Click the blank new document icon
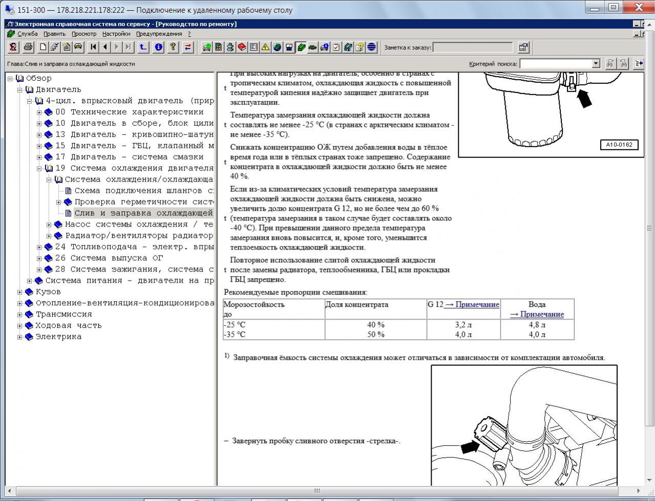Viewport: 655px width, 501px height. pos(44,48)
